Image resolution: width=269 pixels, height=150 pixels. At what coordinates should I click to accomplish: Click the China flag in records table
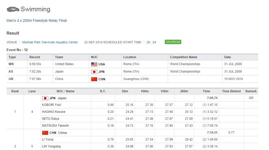[94, 79]
